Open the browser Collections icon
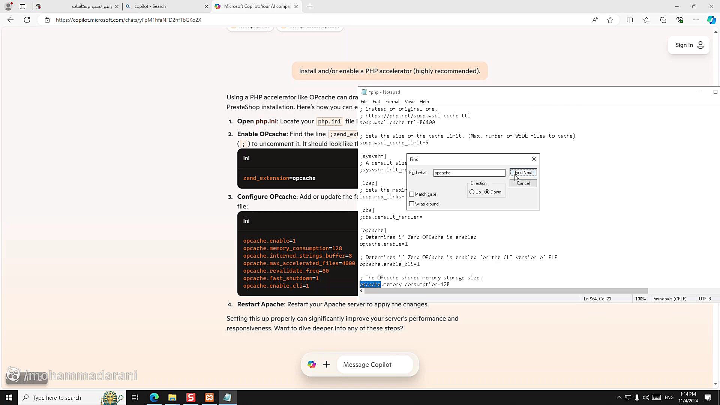 [663, 20]
